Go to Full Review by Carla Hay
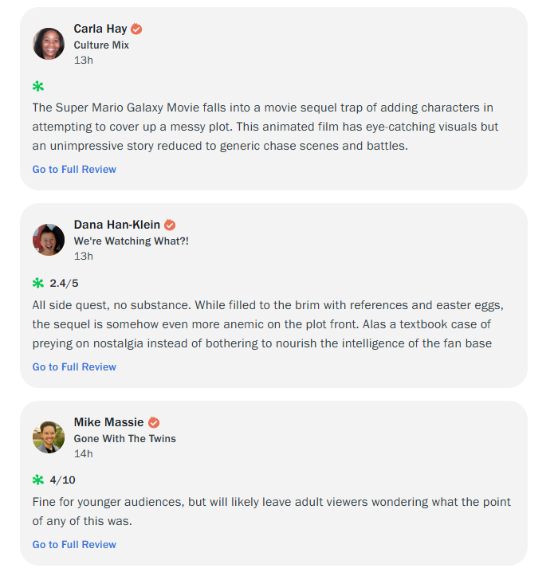Screen dimensions: 554x576 (x=74, y=169)
